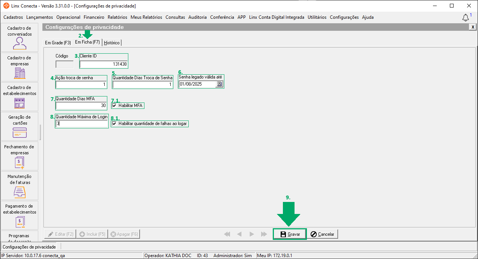Switch to Em Ficha (F7) tab
Screen dimensions: 478x259
pos(87,42)
